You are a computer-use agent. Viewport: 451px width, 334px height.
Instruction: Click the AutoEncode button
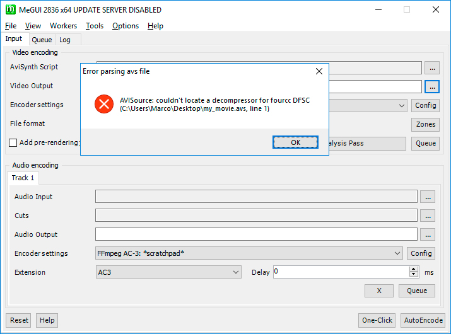click(x=423, y=320)
